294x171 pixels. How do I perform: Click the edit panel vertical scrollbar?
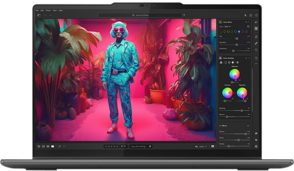(x=252, y=90)
